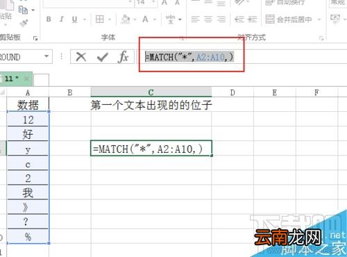
Task: Click the cell containing 我
Action: click(28, 192)
